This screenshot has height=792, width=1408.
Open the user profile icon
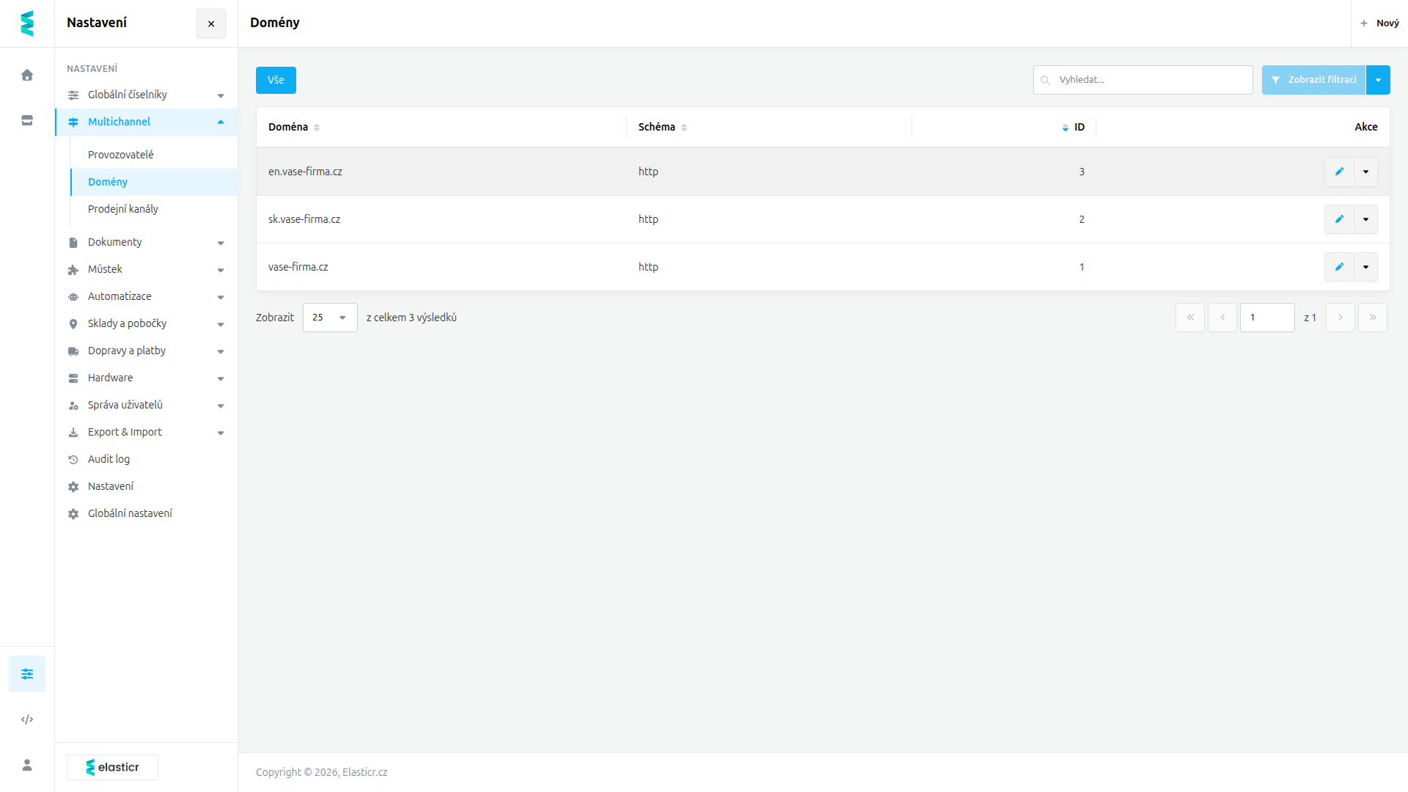pyautogui.click(x=27, y=765)
